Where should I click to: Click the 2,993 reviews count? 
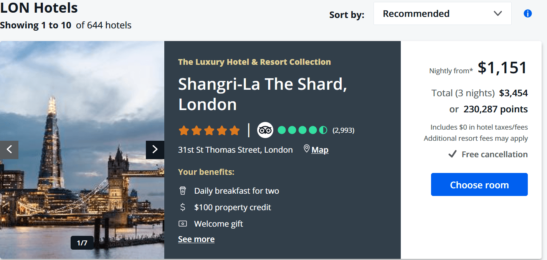tap(343, 130)
